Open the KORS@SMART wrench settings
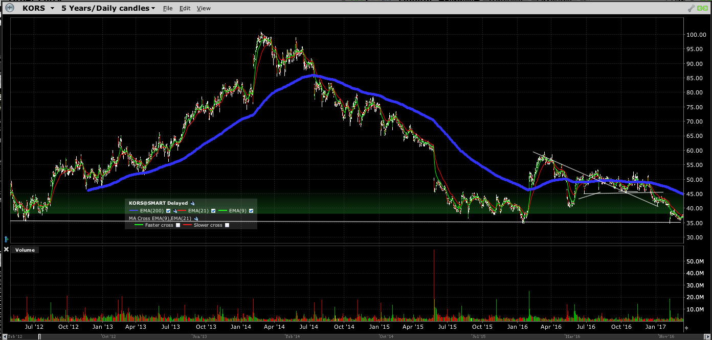The width and height of the screenshot is (712, 340). (x=193, y=203)
